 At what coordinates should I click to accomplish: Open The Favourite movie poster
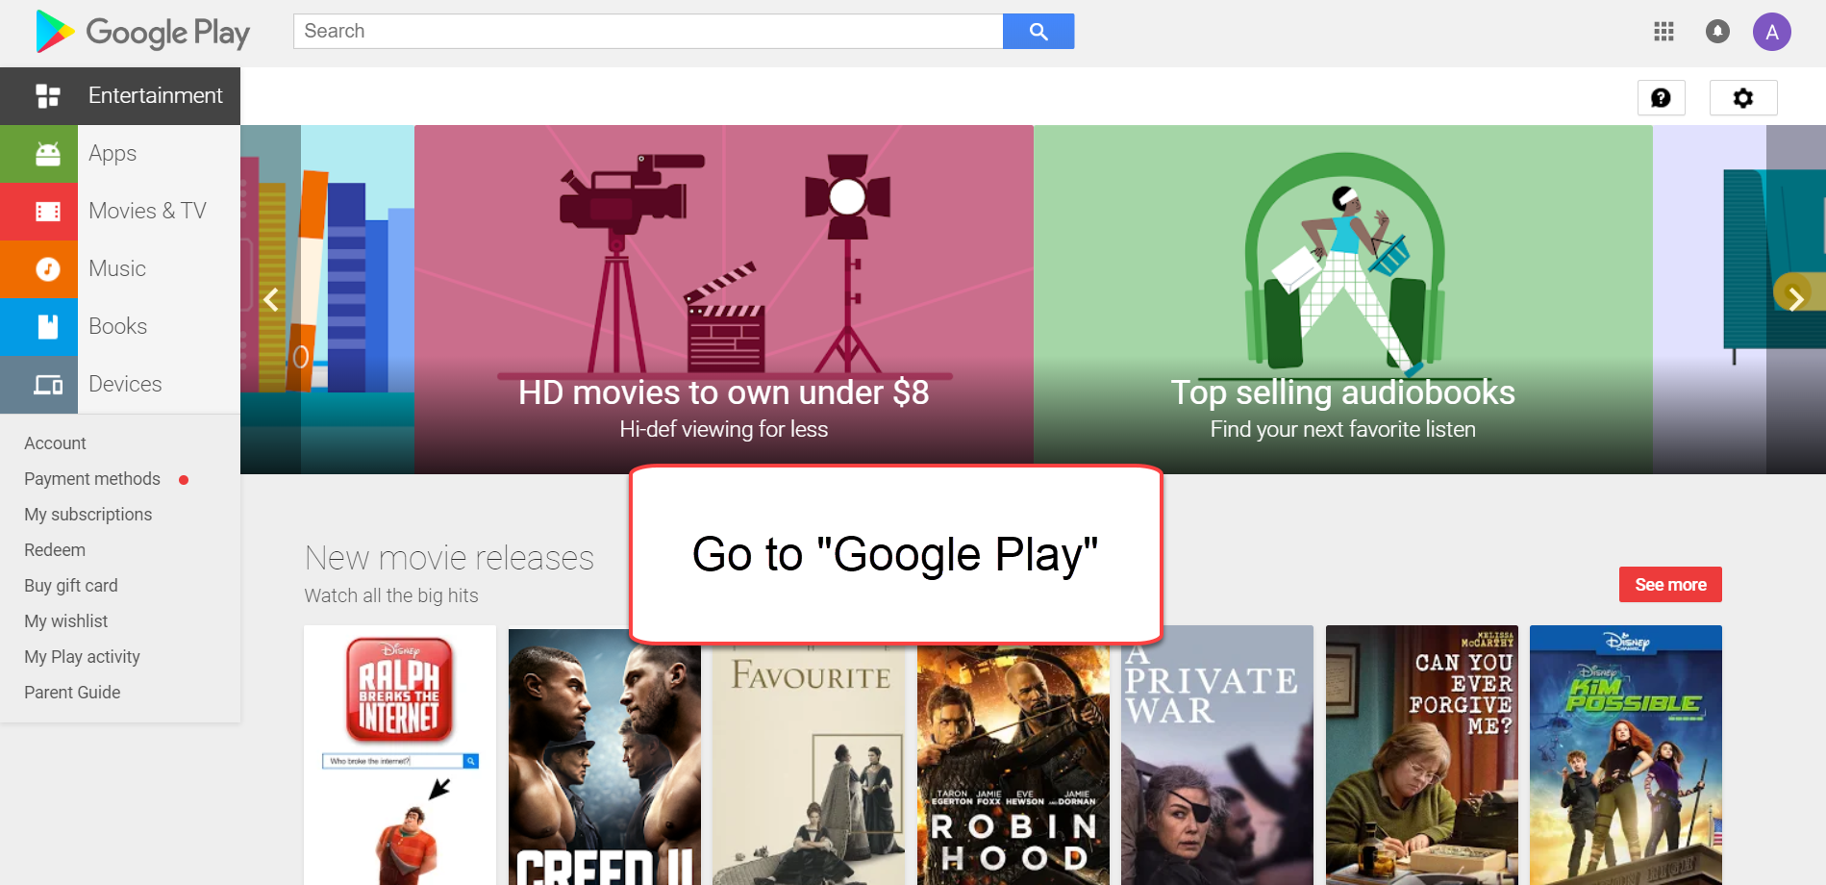[x=809, y=765]
